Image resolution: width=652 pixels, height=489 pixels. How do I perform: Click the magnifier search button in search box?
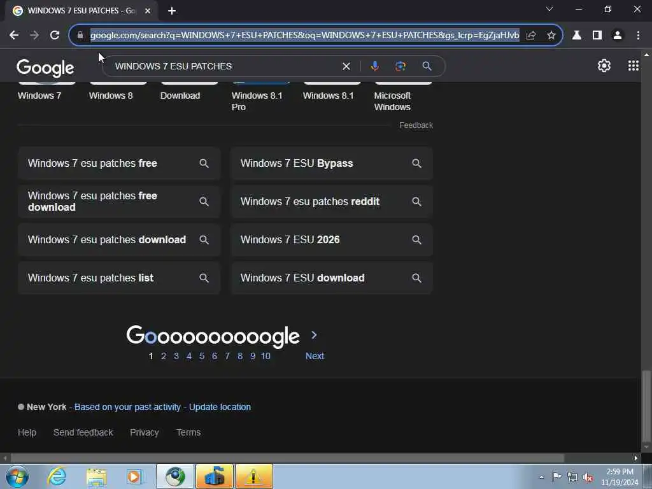pyautogui.click(x=427, y=66)
